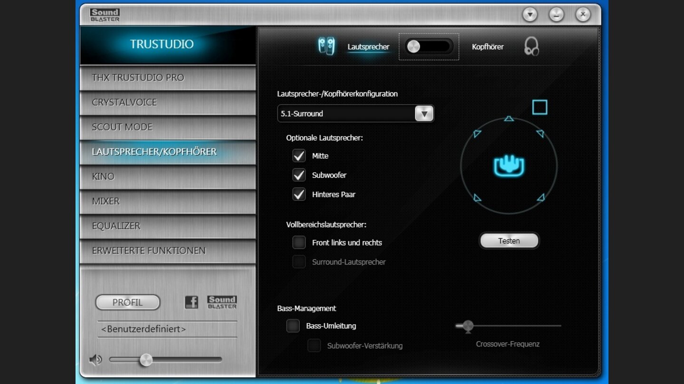Open Erweiterte Funktionen section
The image size is (684, 384).
point(168,251)
